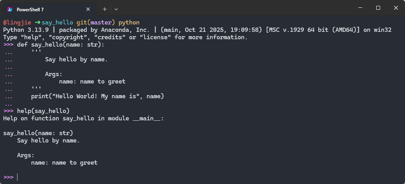
Task: Click the Python 3.13.9 version banner text
Action: click(x=27, y=30)
